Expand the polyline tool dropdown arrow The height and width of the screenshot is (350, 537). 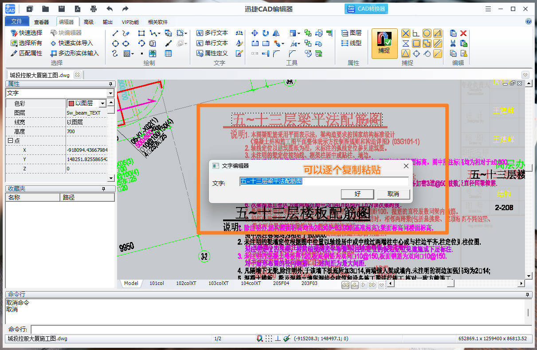point(159,33)
